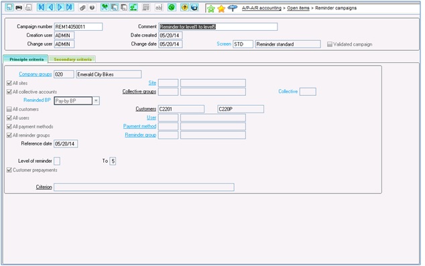Click the yellow question mark help icon
This screenshot has width=425, height=266.
[x=184, y=7]
